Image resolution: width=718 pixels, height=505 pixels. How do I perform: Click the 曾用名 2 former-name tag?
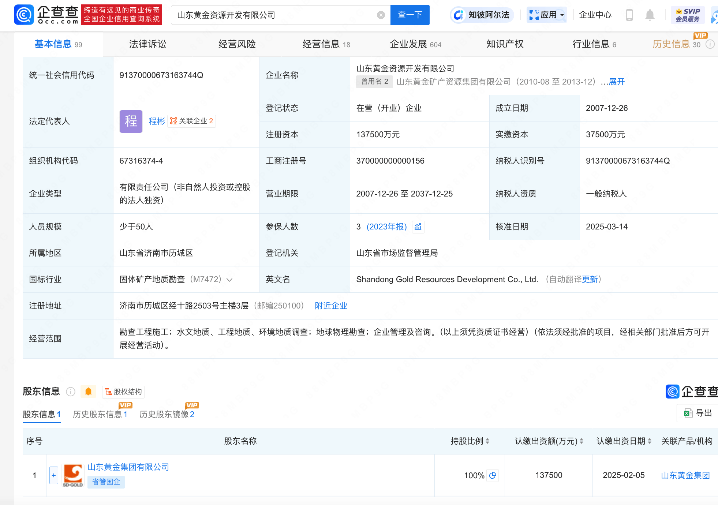374,82
